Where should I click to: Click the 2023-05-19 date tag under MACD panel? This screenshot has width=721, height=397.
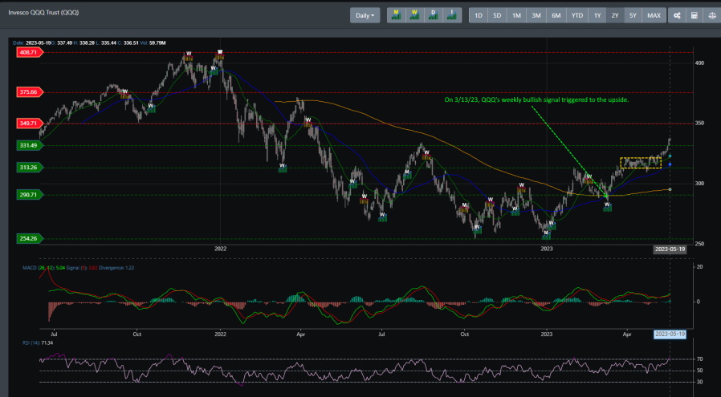pyautogui.click(x=670, y=334)
